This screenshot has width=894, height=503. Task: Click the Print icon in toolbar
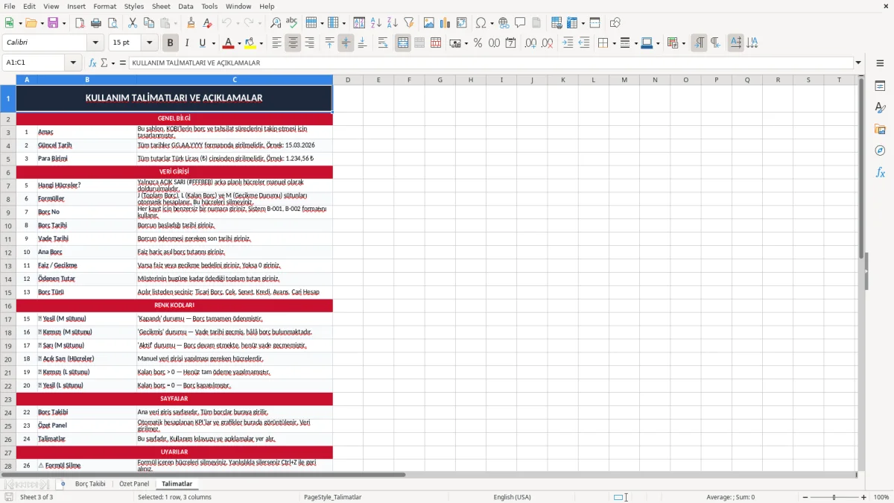[96, 23]
